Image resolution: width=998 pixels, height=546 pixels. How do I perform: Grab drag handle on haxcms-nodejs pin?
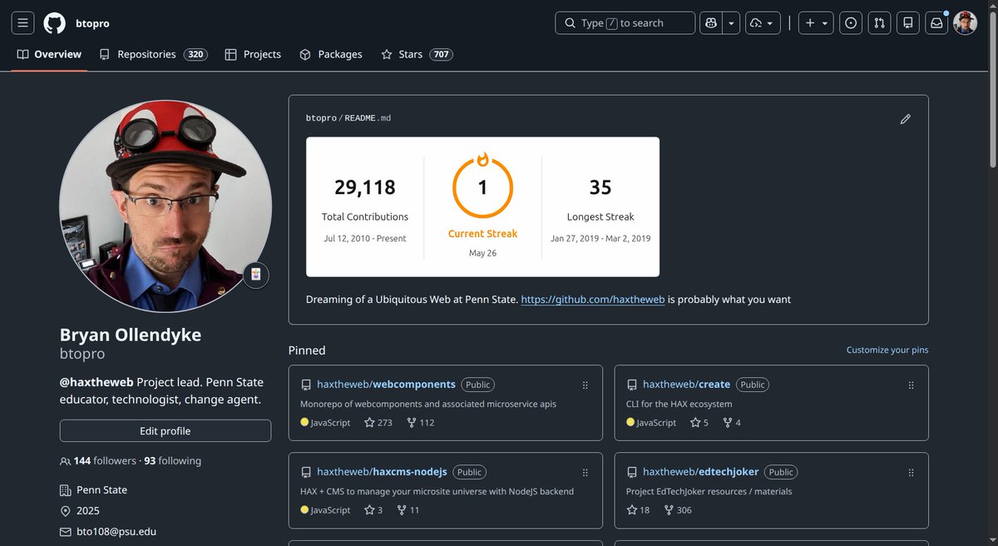[585, 473]
